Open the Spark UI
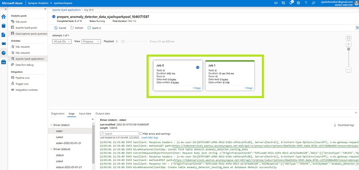Image resolution: width=359 pixels, height=170 pixels. click(94, 28)
